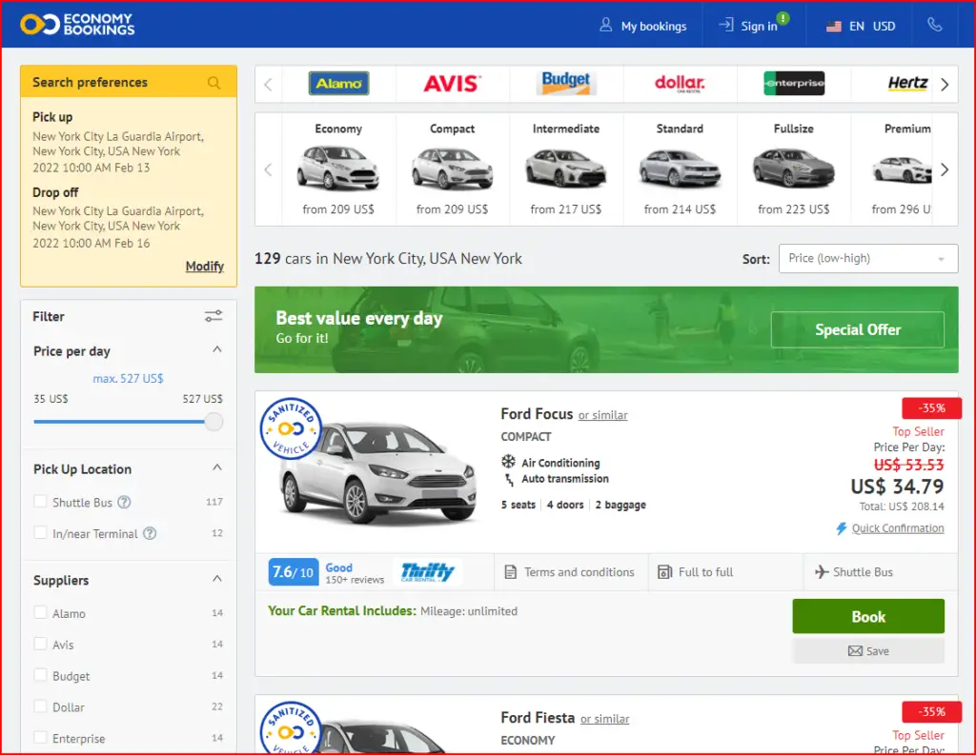
Task: Open My bookings
Action: (x=643, y=26)
